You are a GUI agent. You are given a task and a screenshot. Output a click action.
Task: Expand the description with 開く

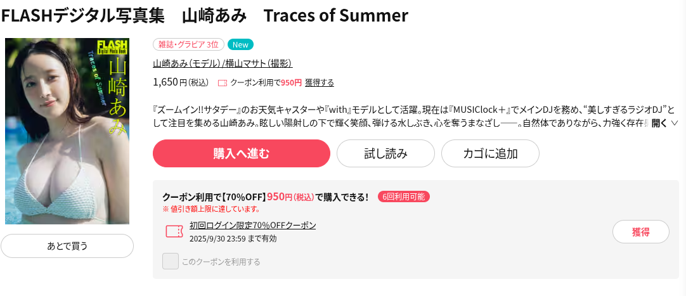tap(659, 123)
